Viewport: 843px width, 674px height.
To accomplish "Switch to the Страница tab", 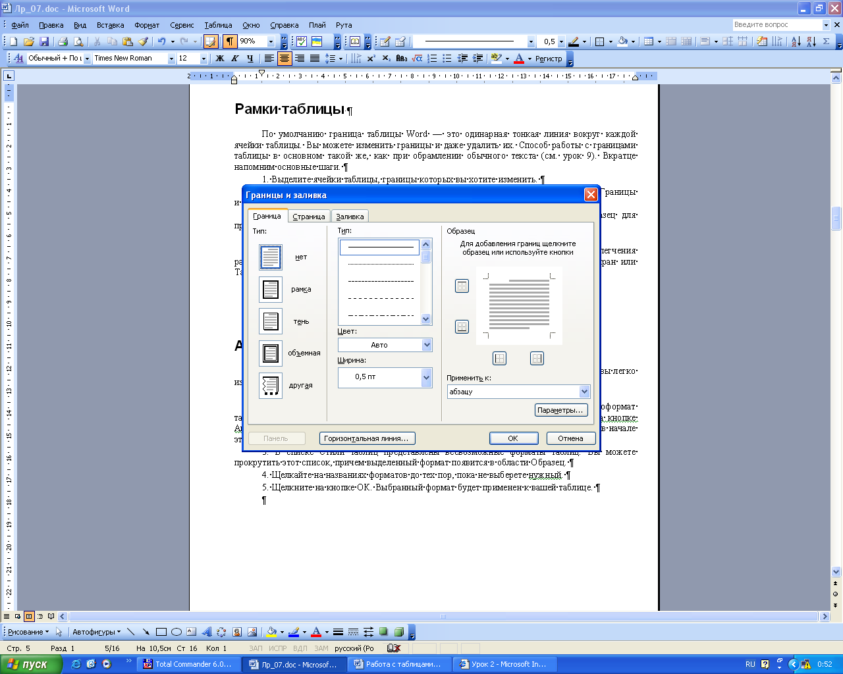I will point(309,217).
